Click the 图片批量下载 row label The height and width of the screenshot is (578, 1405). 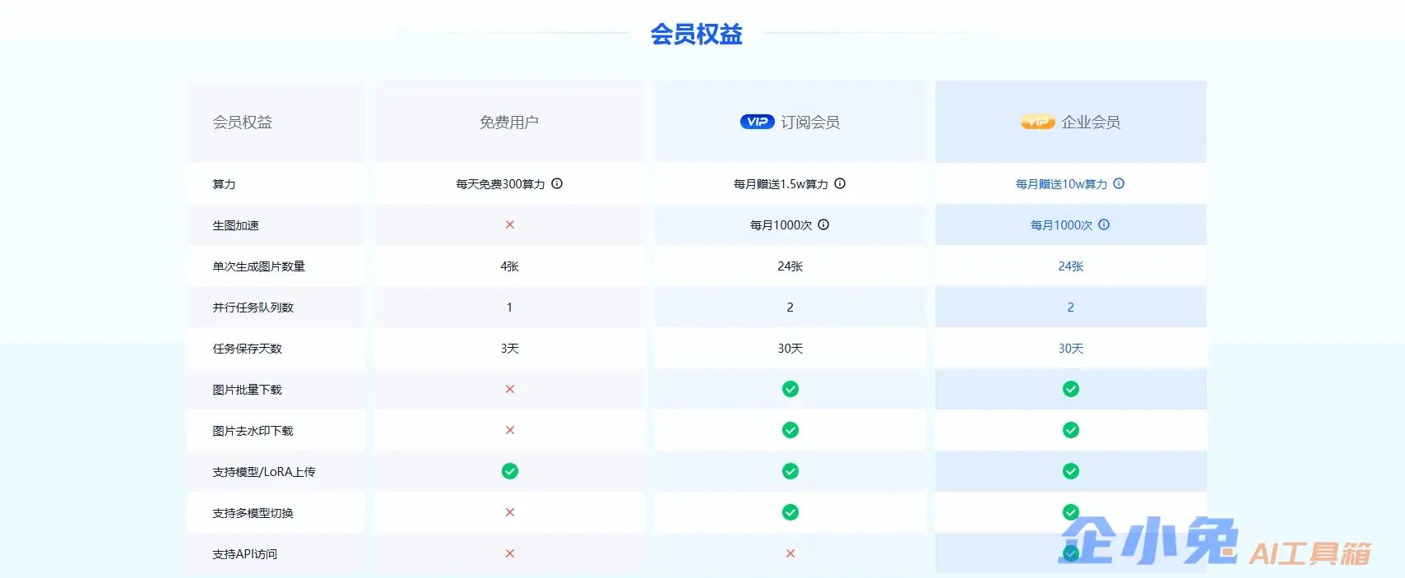click(247, 390)
